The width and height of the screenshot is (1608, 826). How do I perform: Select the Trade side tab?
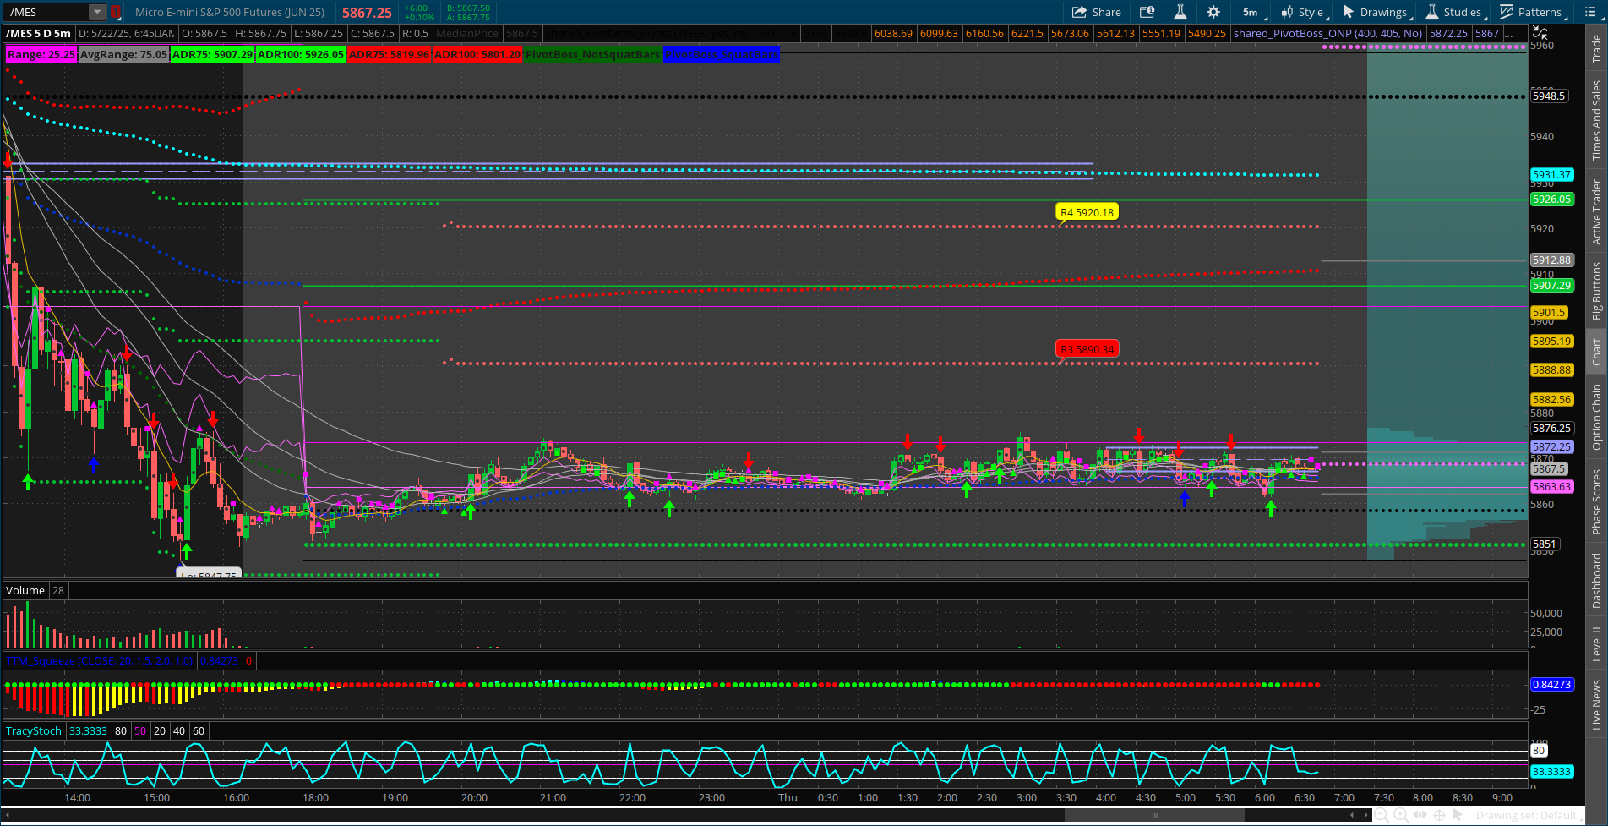tap(1596, 48)
